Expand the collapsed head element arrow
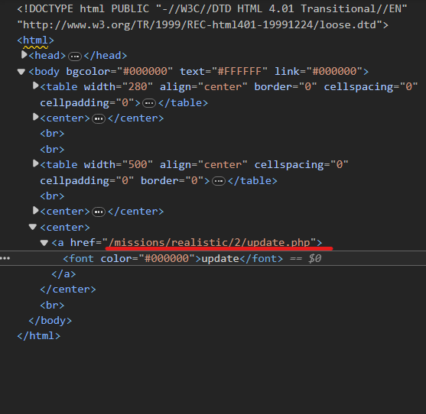The image size is (426, 414). 24,55
